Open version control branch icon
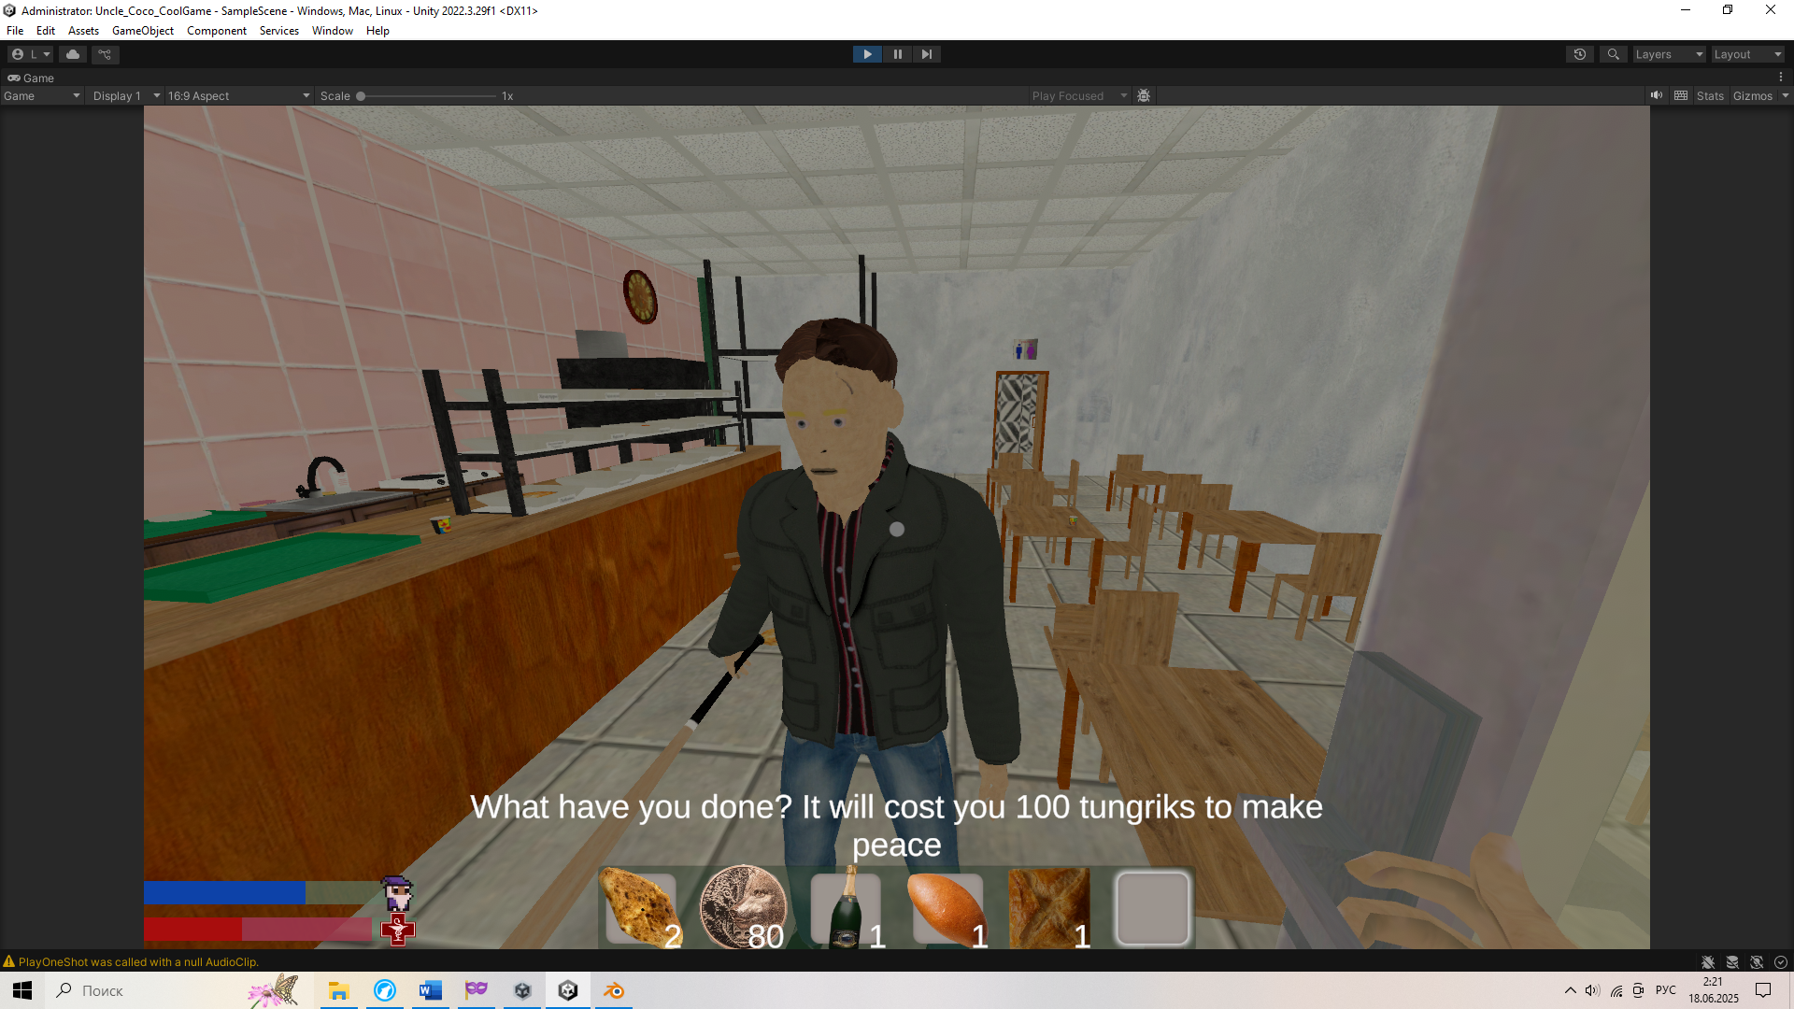The width and height of the screenshot is (1794, 1009). (105, 54)
